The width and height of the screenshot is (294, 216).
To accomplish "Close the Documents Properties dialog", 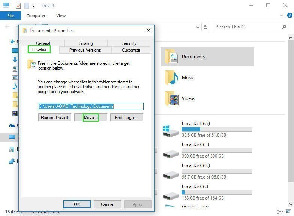I will tap(148, 30).
